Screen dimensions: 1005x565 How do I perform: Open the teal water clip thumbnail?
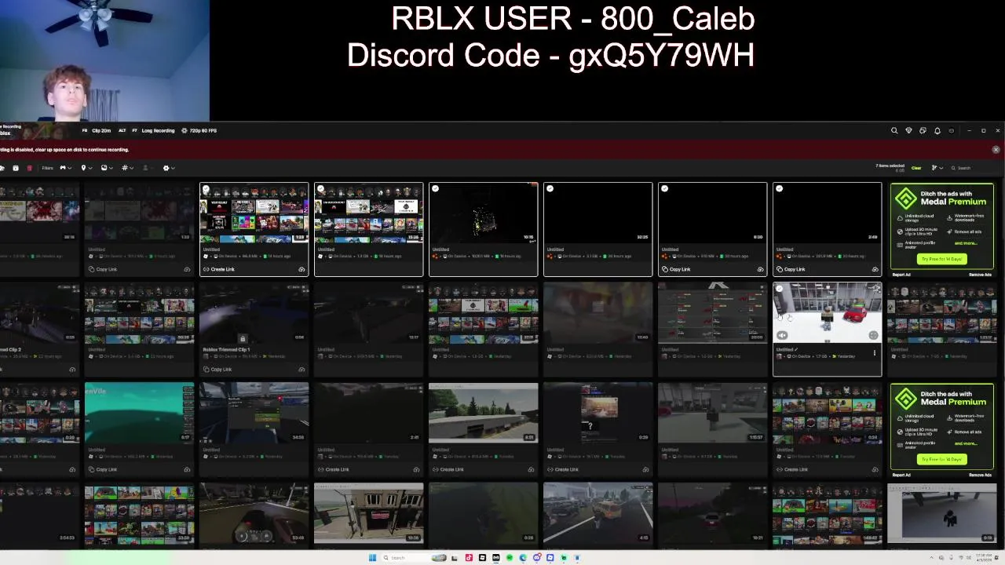pos(139,413)
